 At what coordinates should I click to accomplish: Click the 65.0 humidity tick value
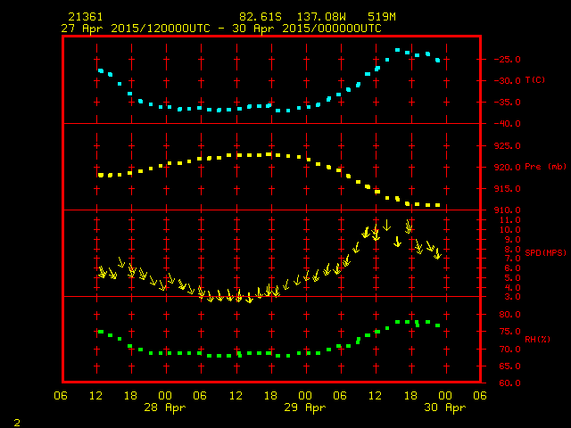[x=509, y=366]
